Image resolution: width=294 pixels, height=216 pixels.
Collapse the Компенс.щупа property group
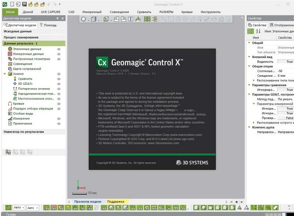pos(249,127)
